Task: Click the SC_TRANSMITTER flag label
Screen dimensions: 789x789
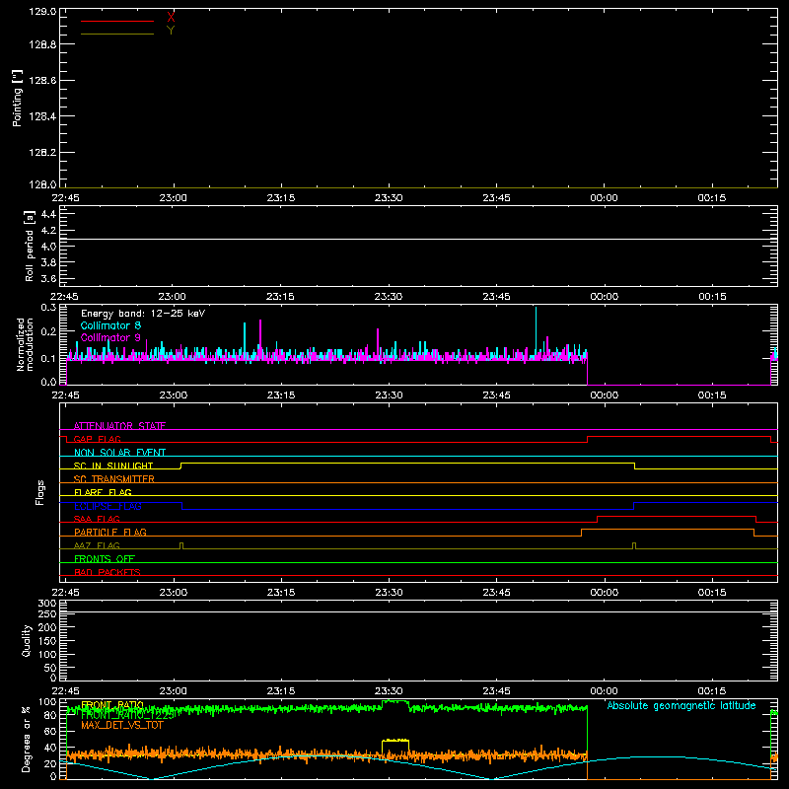Action: 114,479
